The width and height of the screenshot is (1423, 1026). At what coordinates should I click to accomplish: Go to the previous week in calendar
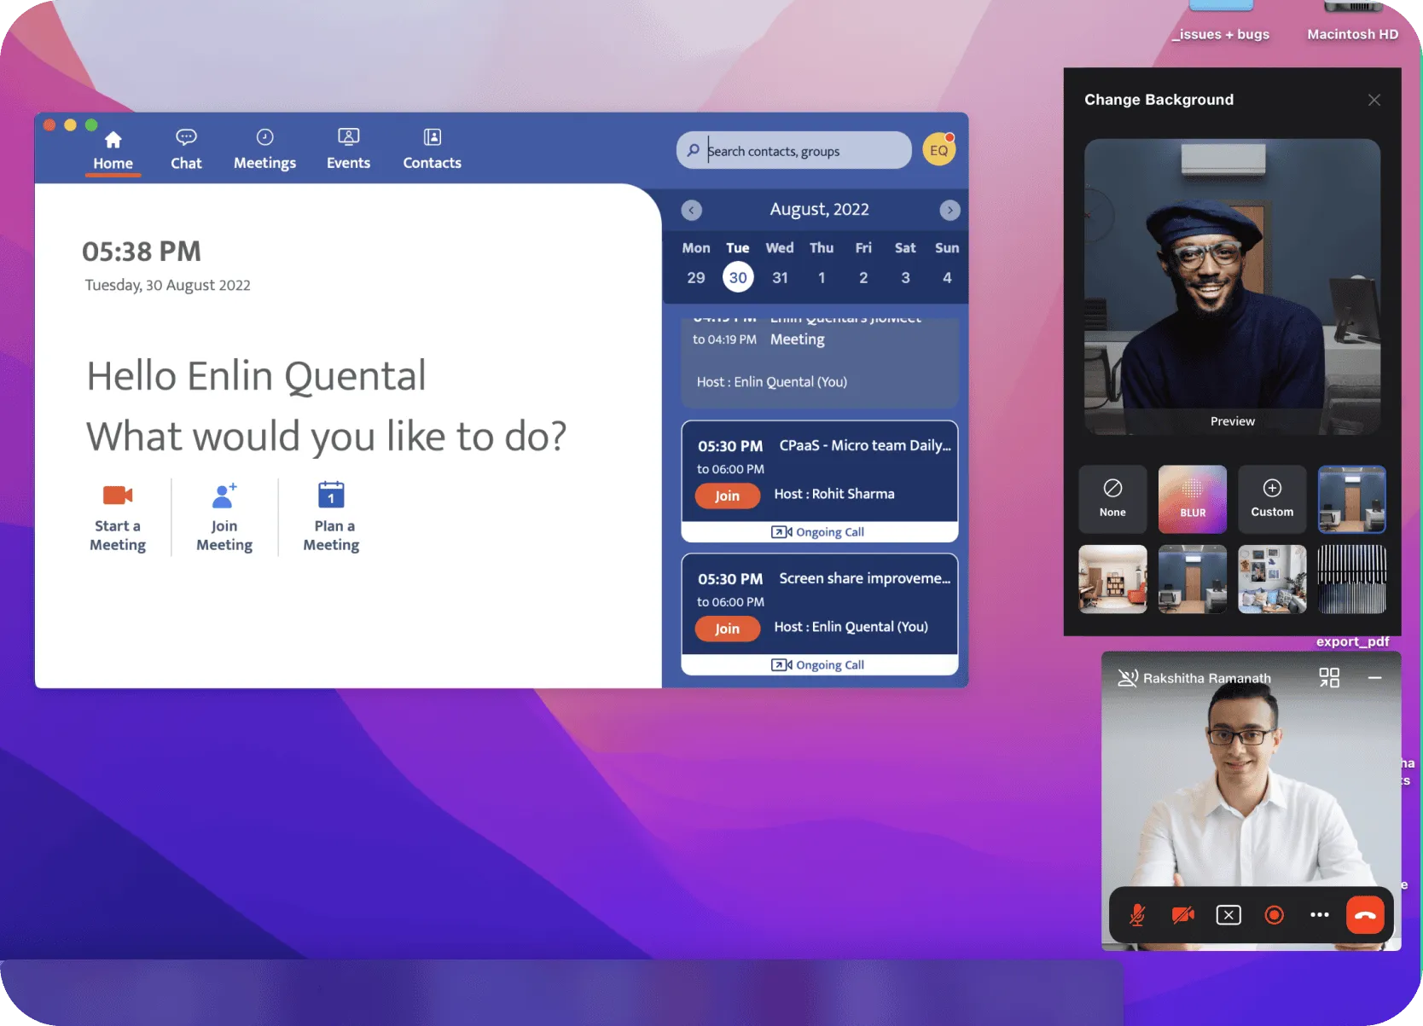[692, 211]
